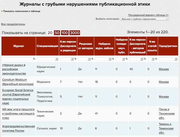Click the search icon in the Рецензии от авторов filter
The height and width of the screenshot is (137, 180).
pos(92,59)
